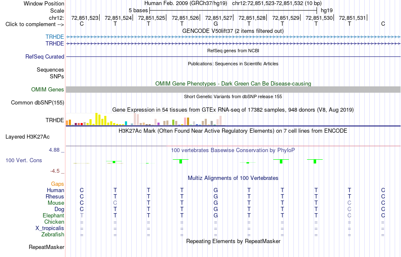Click the X_tropicalis species label
This screenshot has height=257, width=401.
(x=50, y=228)
